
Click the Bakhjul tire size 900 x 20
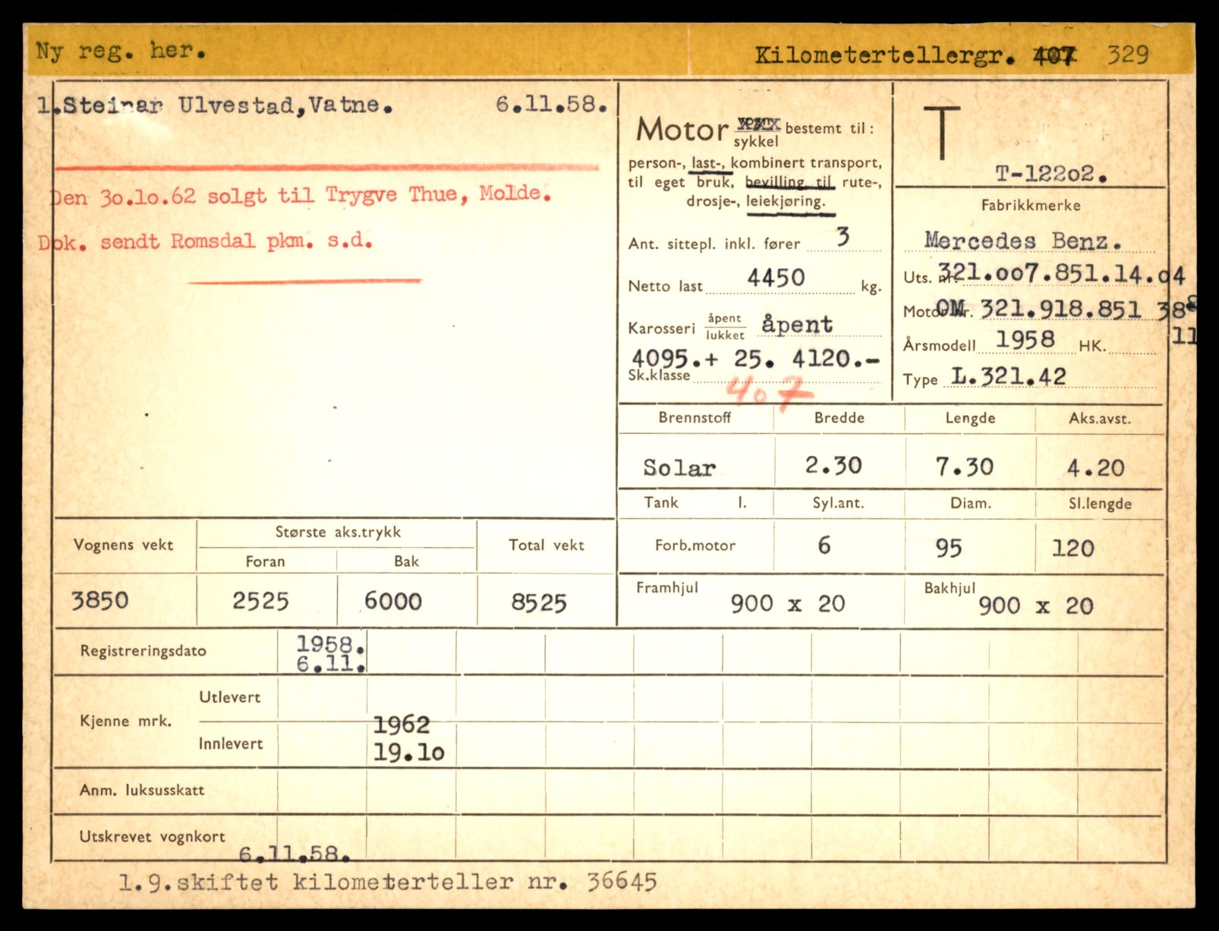click(1035, 605)
